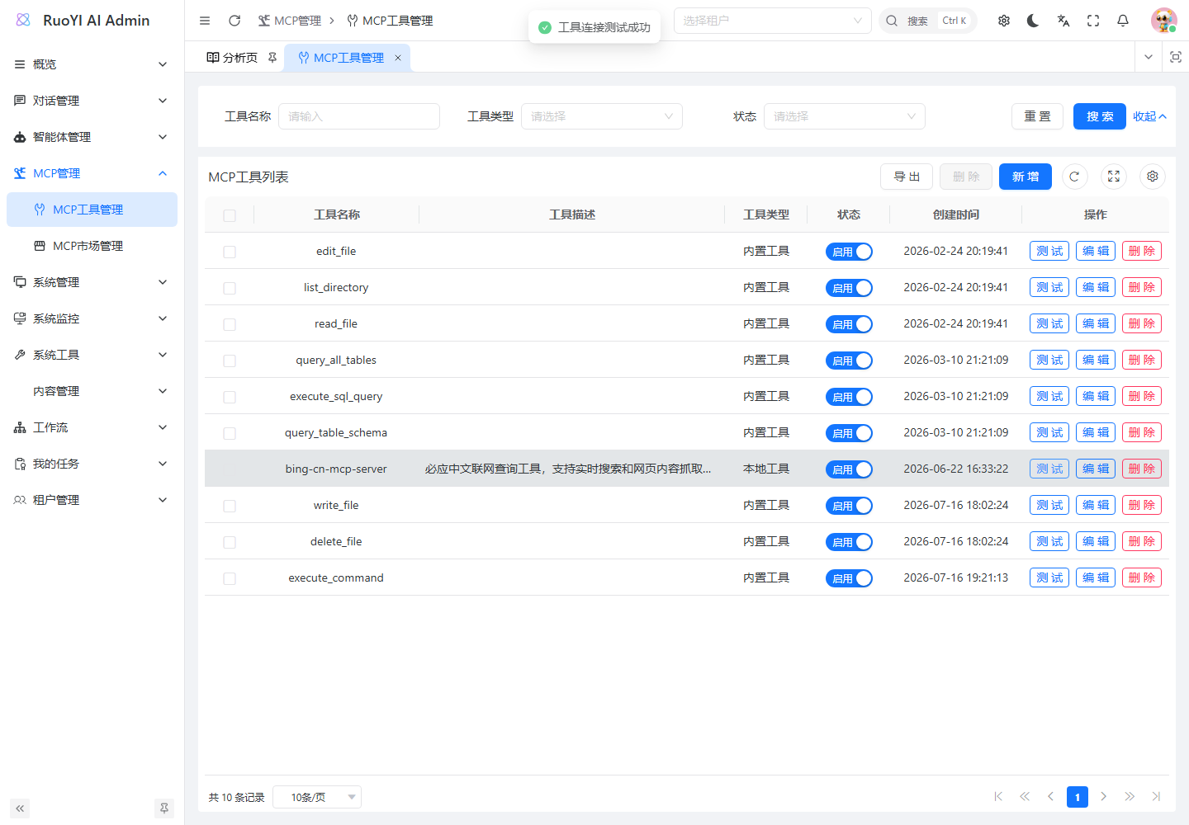Enter fullscreen via header fullscreen icon
The width and height of the screenshot is (1189, 825).
coord(1093,21)
